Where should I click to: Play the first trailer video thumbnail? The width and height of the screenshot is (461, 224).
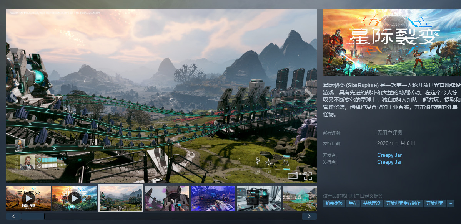tap(28, 198)
